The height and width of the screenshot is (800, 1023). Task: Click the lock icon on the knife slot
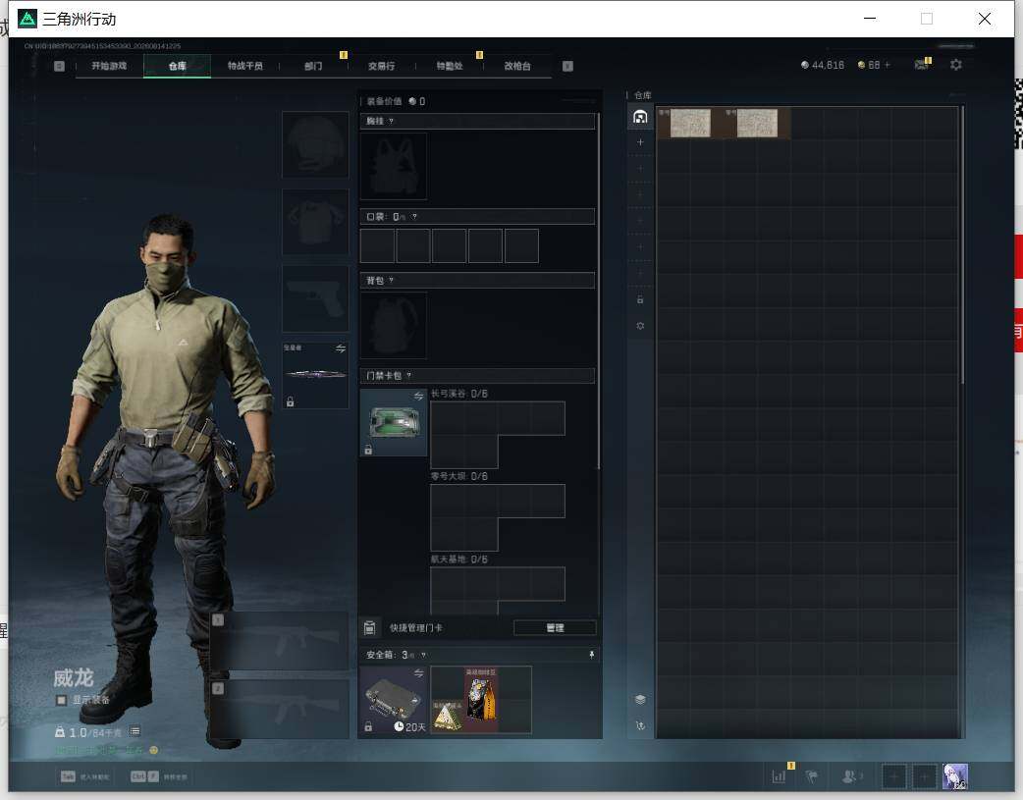(291, 401)
